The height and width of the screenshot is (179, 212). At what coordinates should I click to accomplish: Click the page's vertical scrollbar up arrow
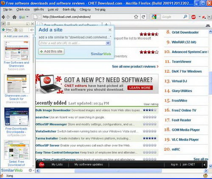coord(210,32)
